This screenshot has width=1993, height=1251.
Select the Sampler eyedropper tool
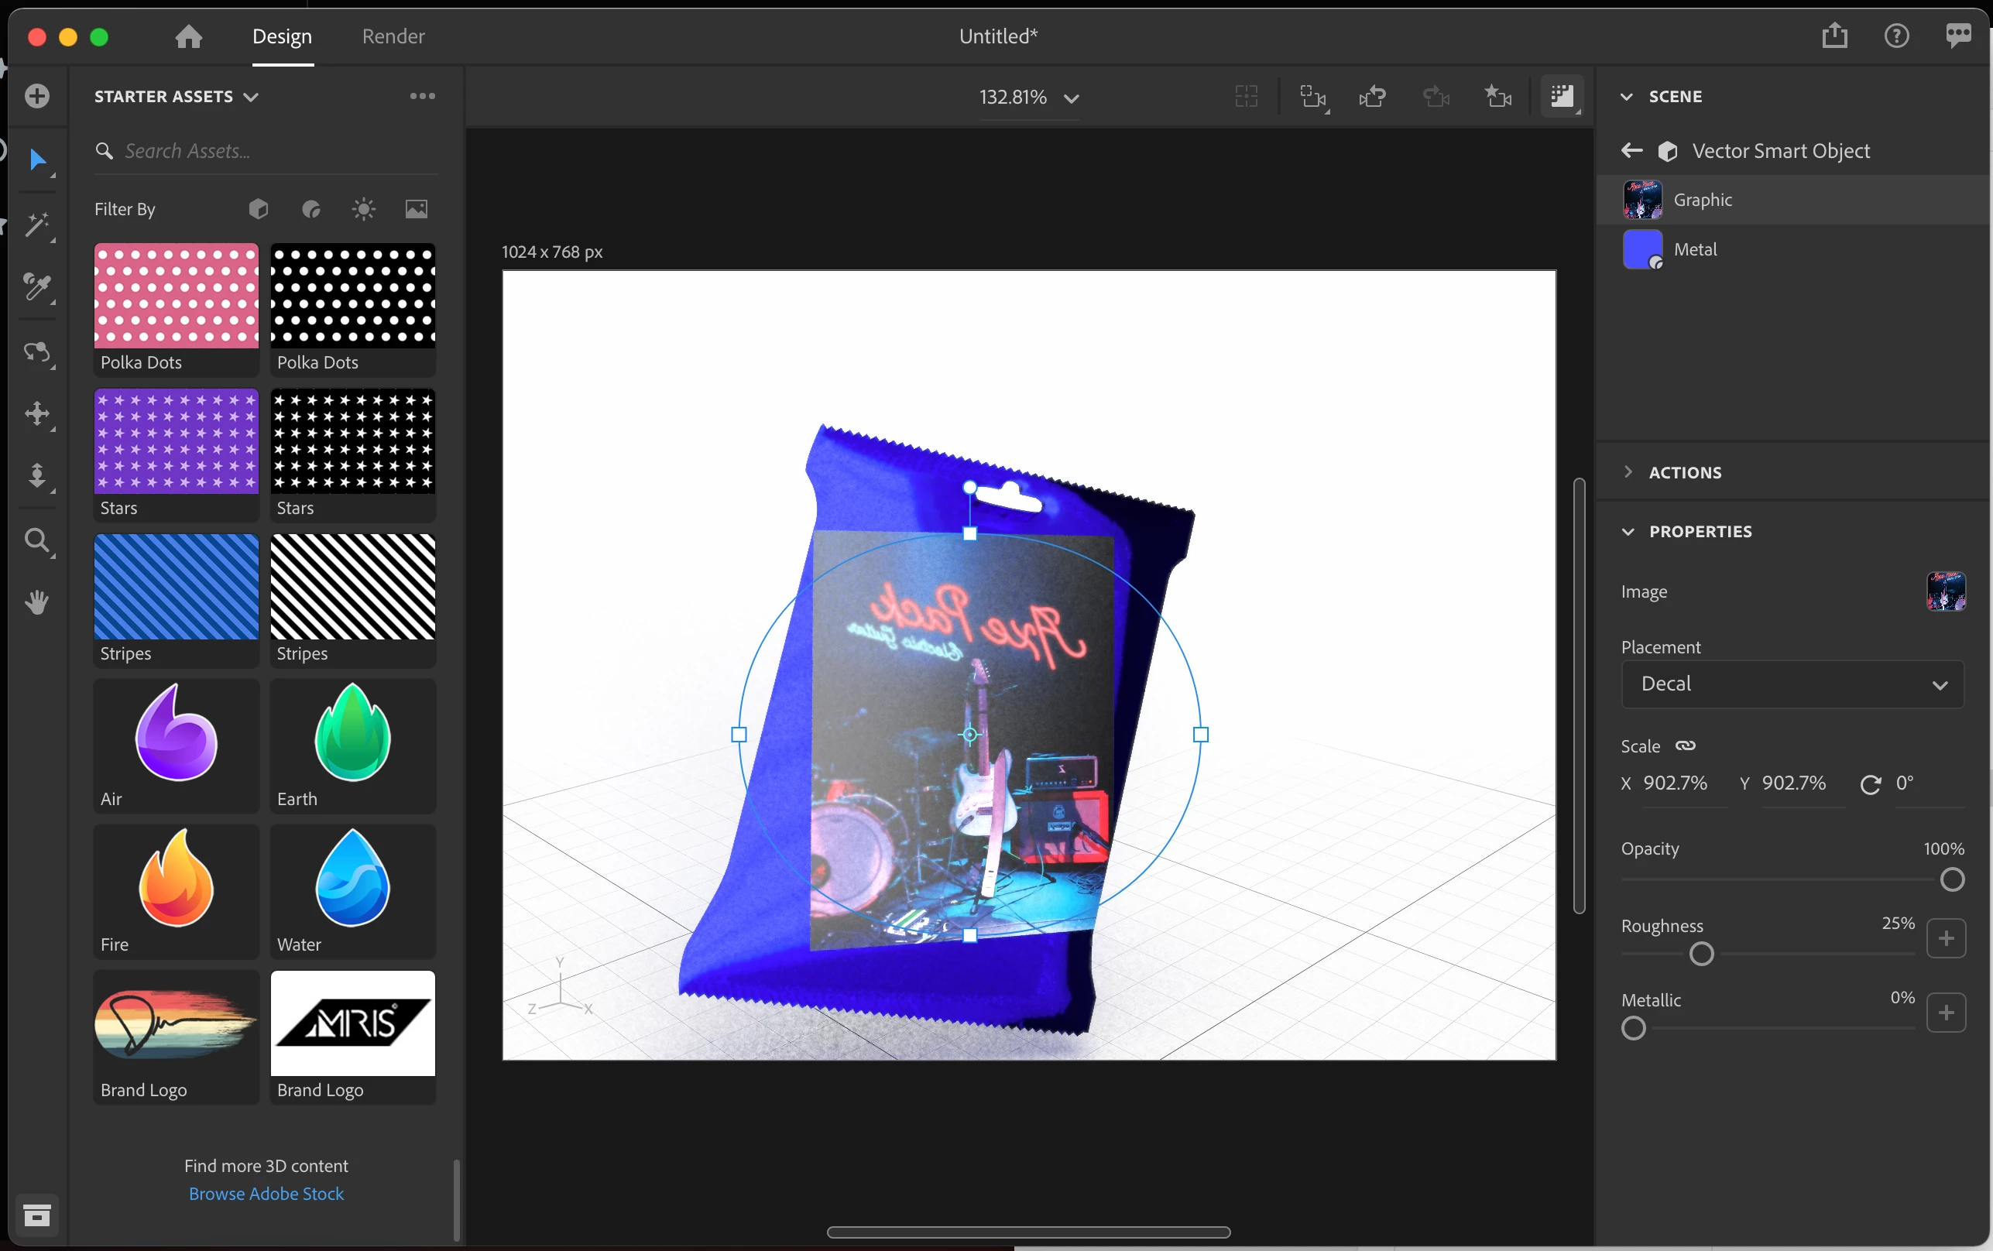pyautogui.click(x=37, y=287)
